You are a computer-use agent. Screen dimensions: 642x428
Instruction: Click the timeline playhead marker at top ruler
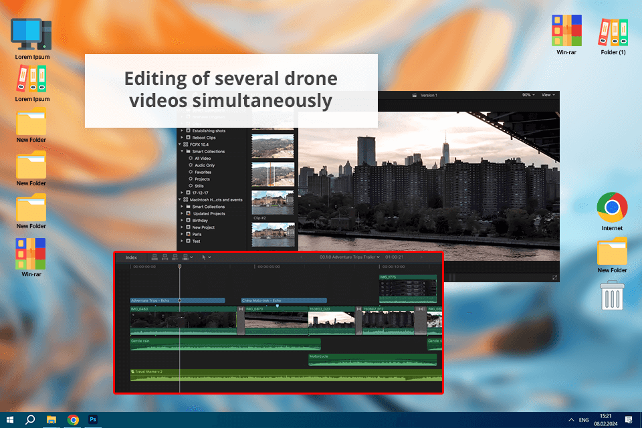tap(179, 267)
